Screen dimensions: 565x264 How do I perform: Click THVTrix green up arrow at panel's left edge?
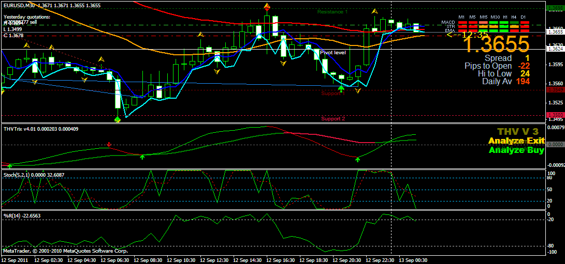coord(10,166)
